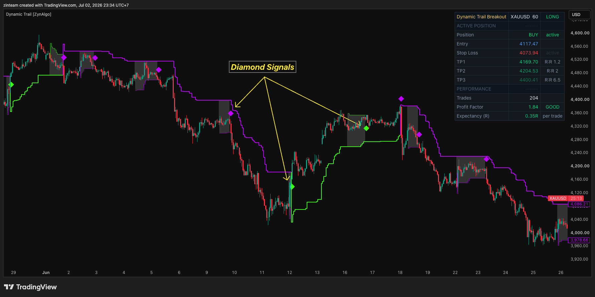Click the 26 date label on the time axis
This screenshot has width=595, height=297.
561,273
